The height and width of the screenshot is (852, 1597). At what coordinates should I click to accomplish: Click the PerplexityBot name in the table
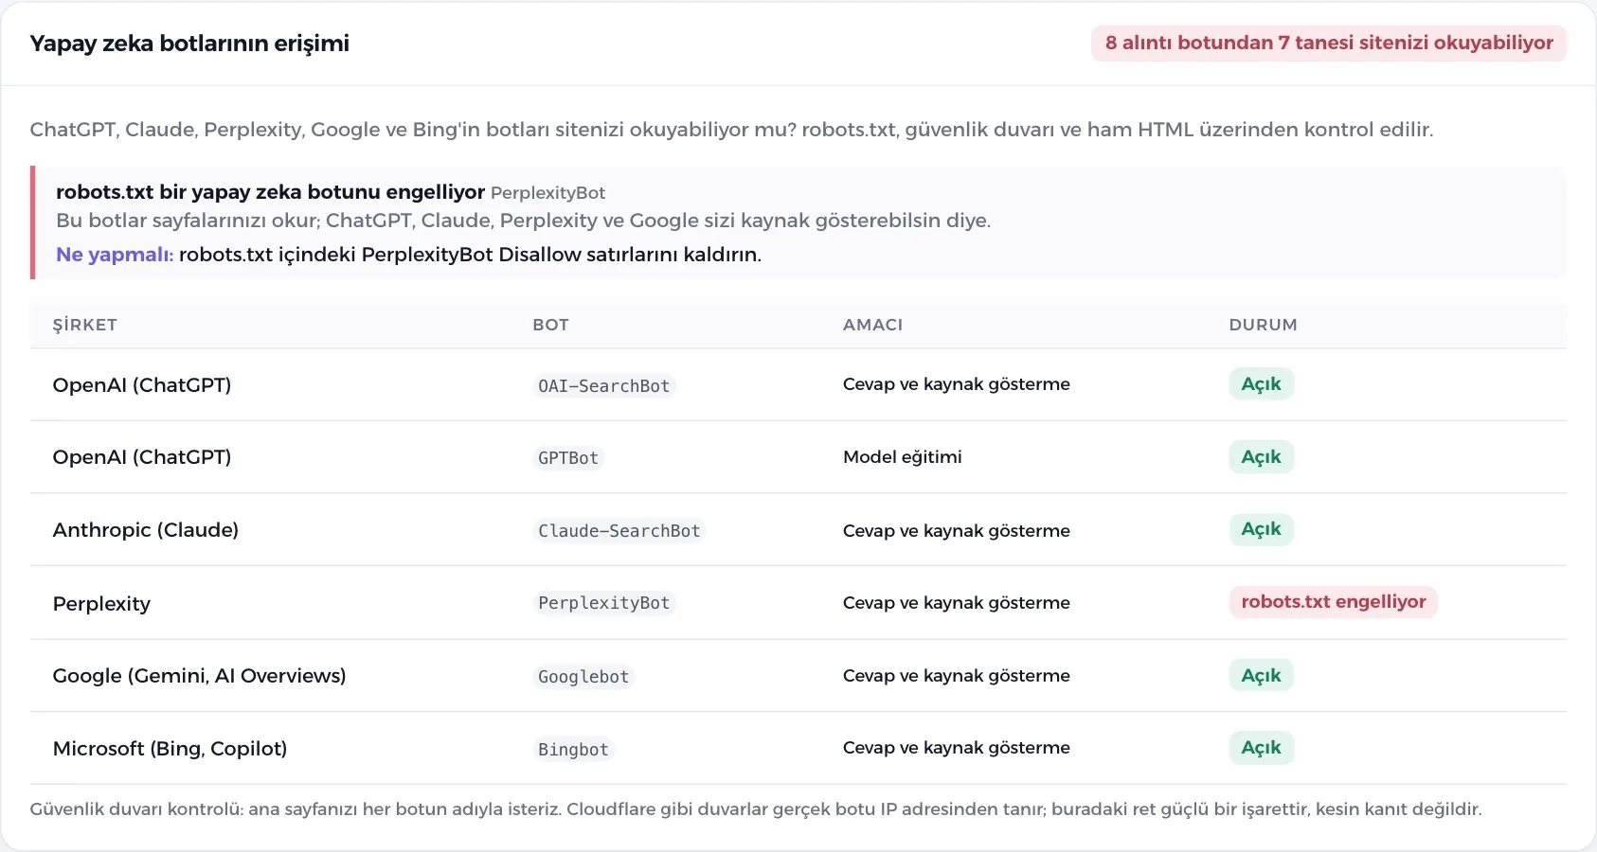click(604, 603)
